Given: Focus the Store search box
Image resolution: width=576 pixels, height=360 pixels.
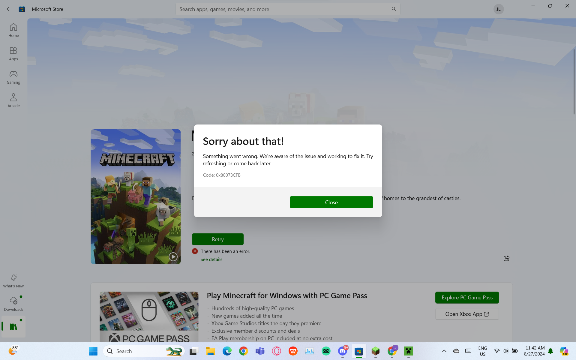Looking at the screenshot, I should [282, 9].
